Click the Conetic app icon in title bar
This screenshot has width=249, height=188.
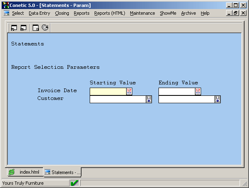click(5, 5)
